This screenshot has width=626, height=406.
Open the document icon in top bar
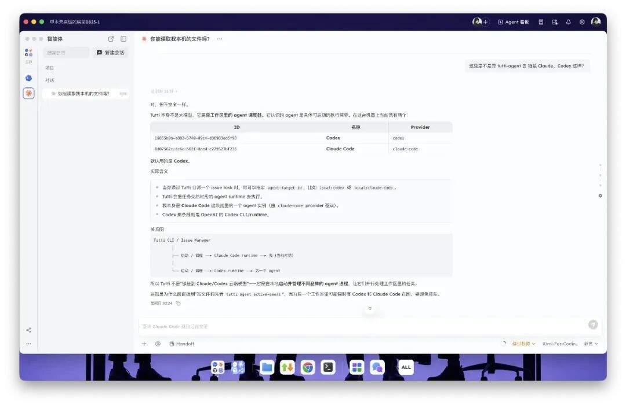coord(541,23)
